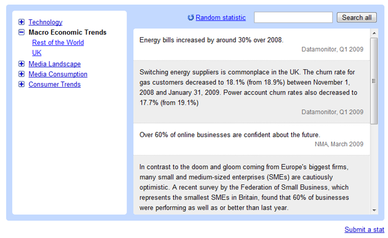Expand the Media Consumption plus icon

pyautogui.click(x=21, y=74)
